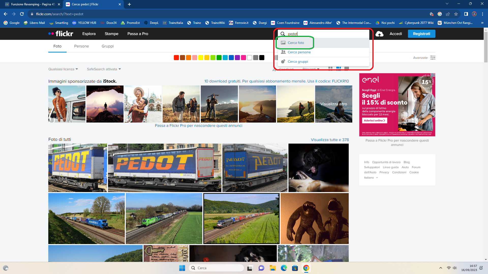This screenshot has width=488, height=274.
Task: Choose Cerca foto in search suggestions
Action: pyautogui.click(x=323, y=43)
